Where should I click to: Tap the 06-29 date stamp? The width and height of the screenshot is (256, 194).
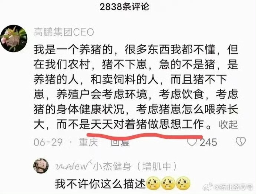(x=48, y=142)
